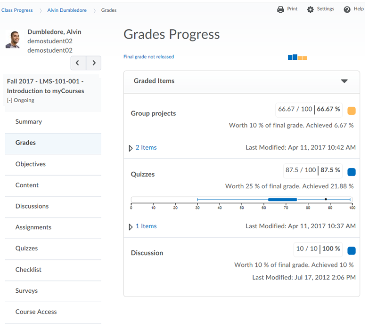Viewport: 377px width, 329px height.
Task: Click 'Final grade not released' link
Action: [148, 57]
